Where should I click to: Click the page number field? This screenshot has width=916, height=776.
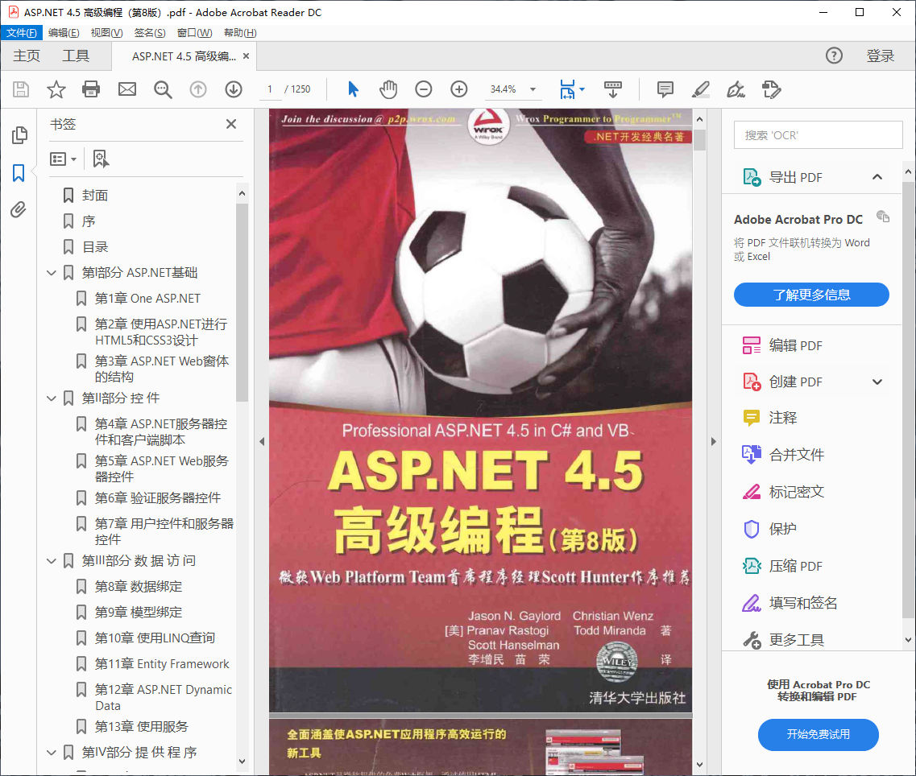pyautogui.click(x=270, y=89)
